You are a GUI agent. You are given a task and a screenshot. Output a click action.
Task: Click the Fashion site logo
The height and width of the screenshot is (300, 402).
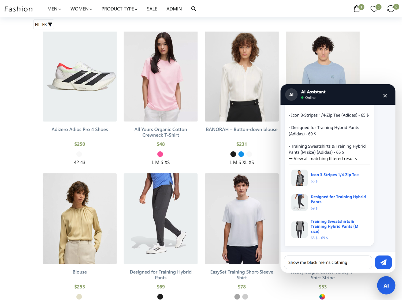pyautogui.click(x=18, y=9)
